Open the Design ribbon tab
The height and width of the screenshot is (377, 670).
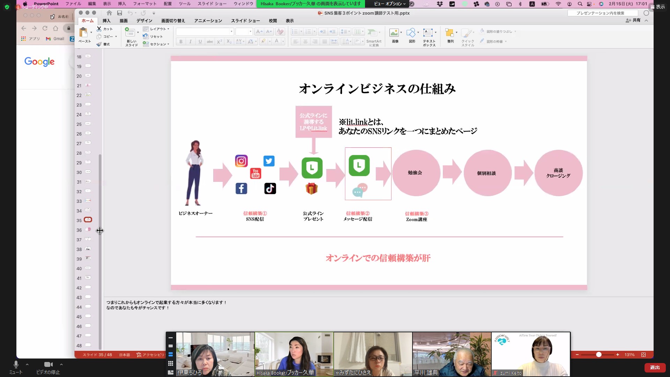[144, 21]
